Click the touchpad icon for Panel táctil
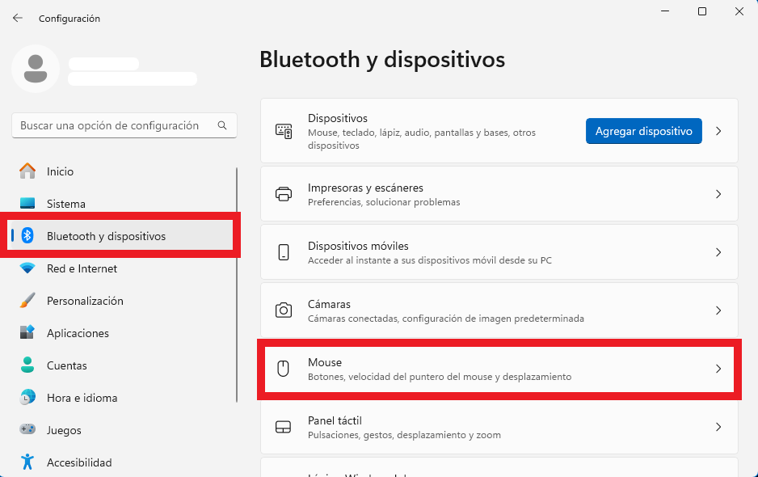 pos(284,427)
